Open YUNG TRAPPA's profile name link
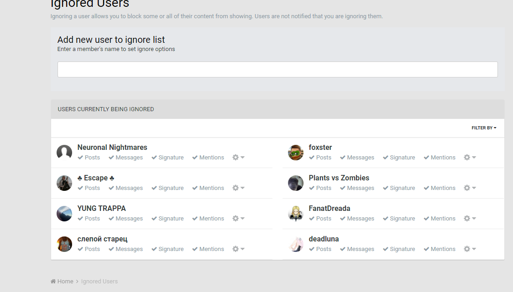Image resolution: width=513 pixels, height=292 pixels. coord(101,209)
